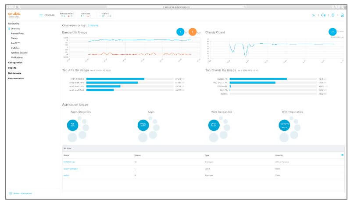Toggle the blue inbound bandwidth circle button
The width and height of the screenshot is (354, 204).
[x=180, y=32]
